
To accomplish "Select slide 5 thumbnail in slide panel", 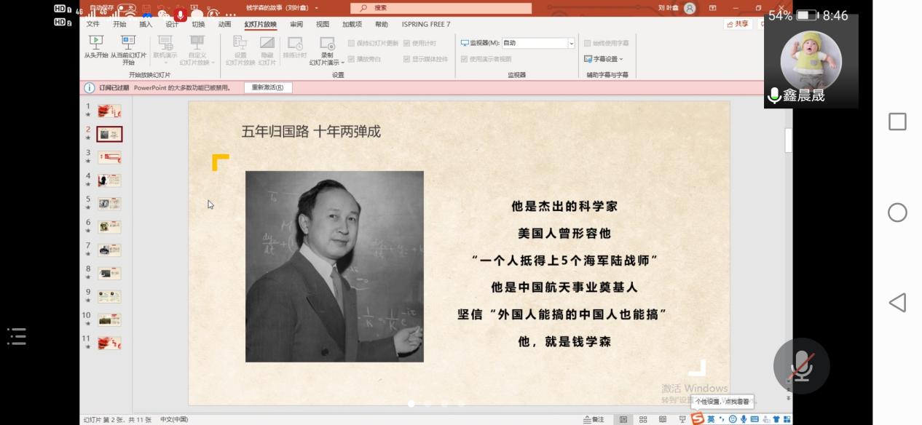I will (109, 203).
